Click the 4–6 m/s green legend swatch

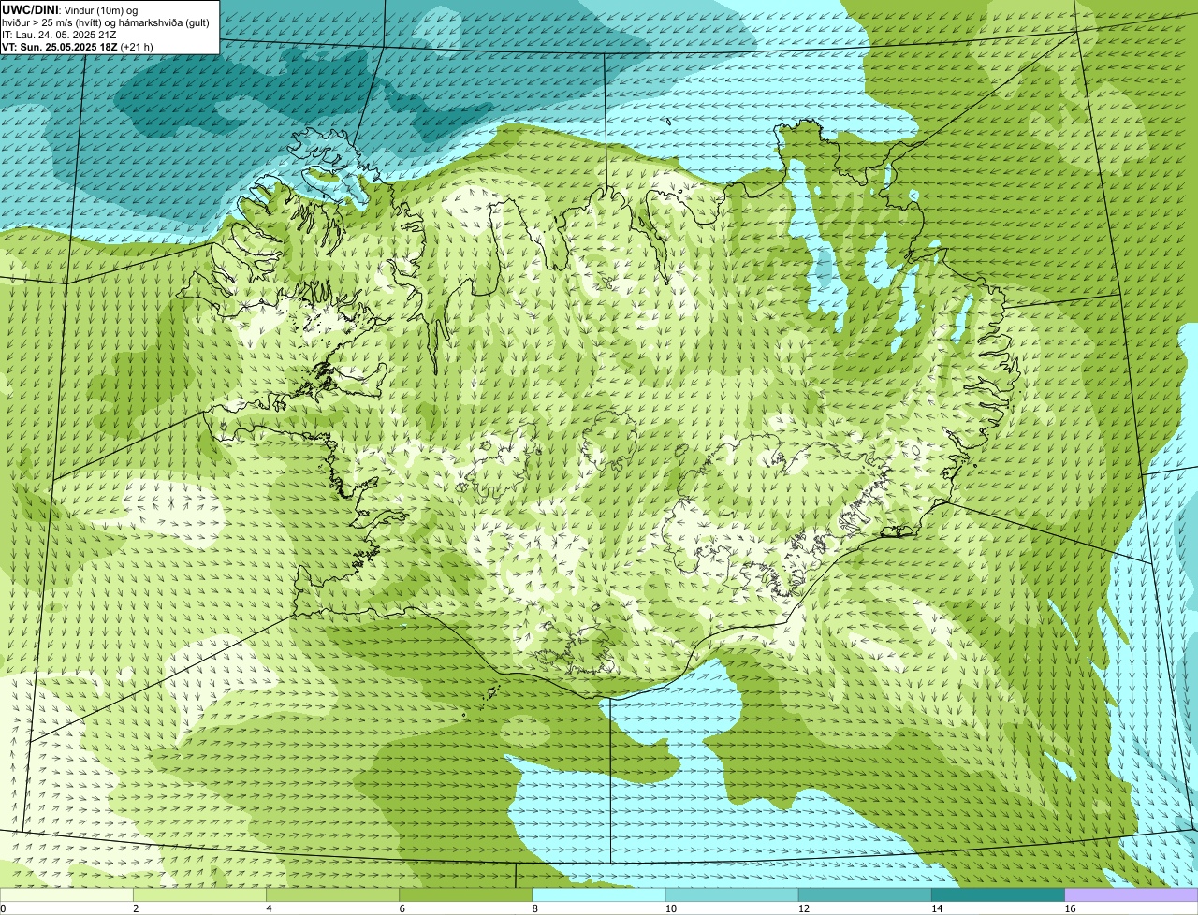(x=332, y=894)
